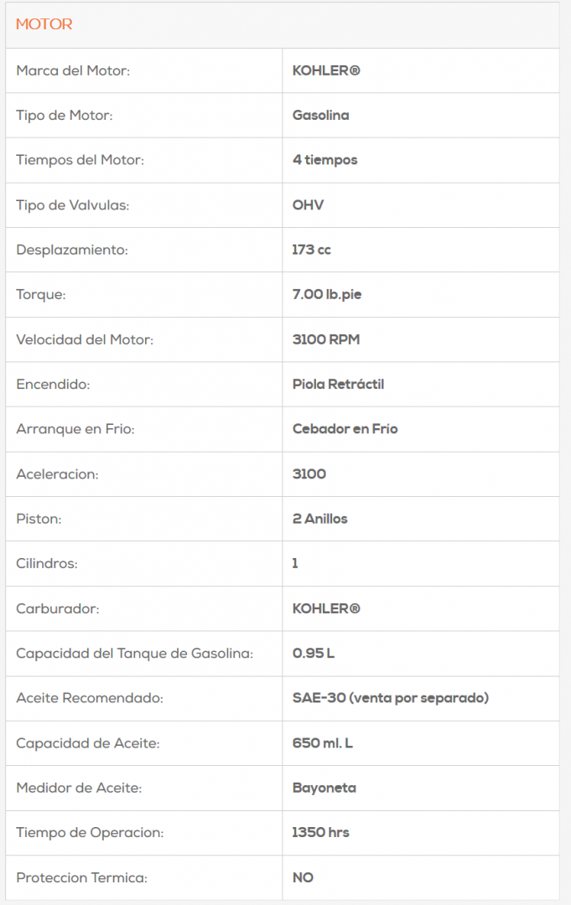This screenshot has width=571, height=905.
Task: Click the '1350 hrs' operation time value
Action: (x=320, y=833)
